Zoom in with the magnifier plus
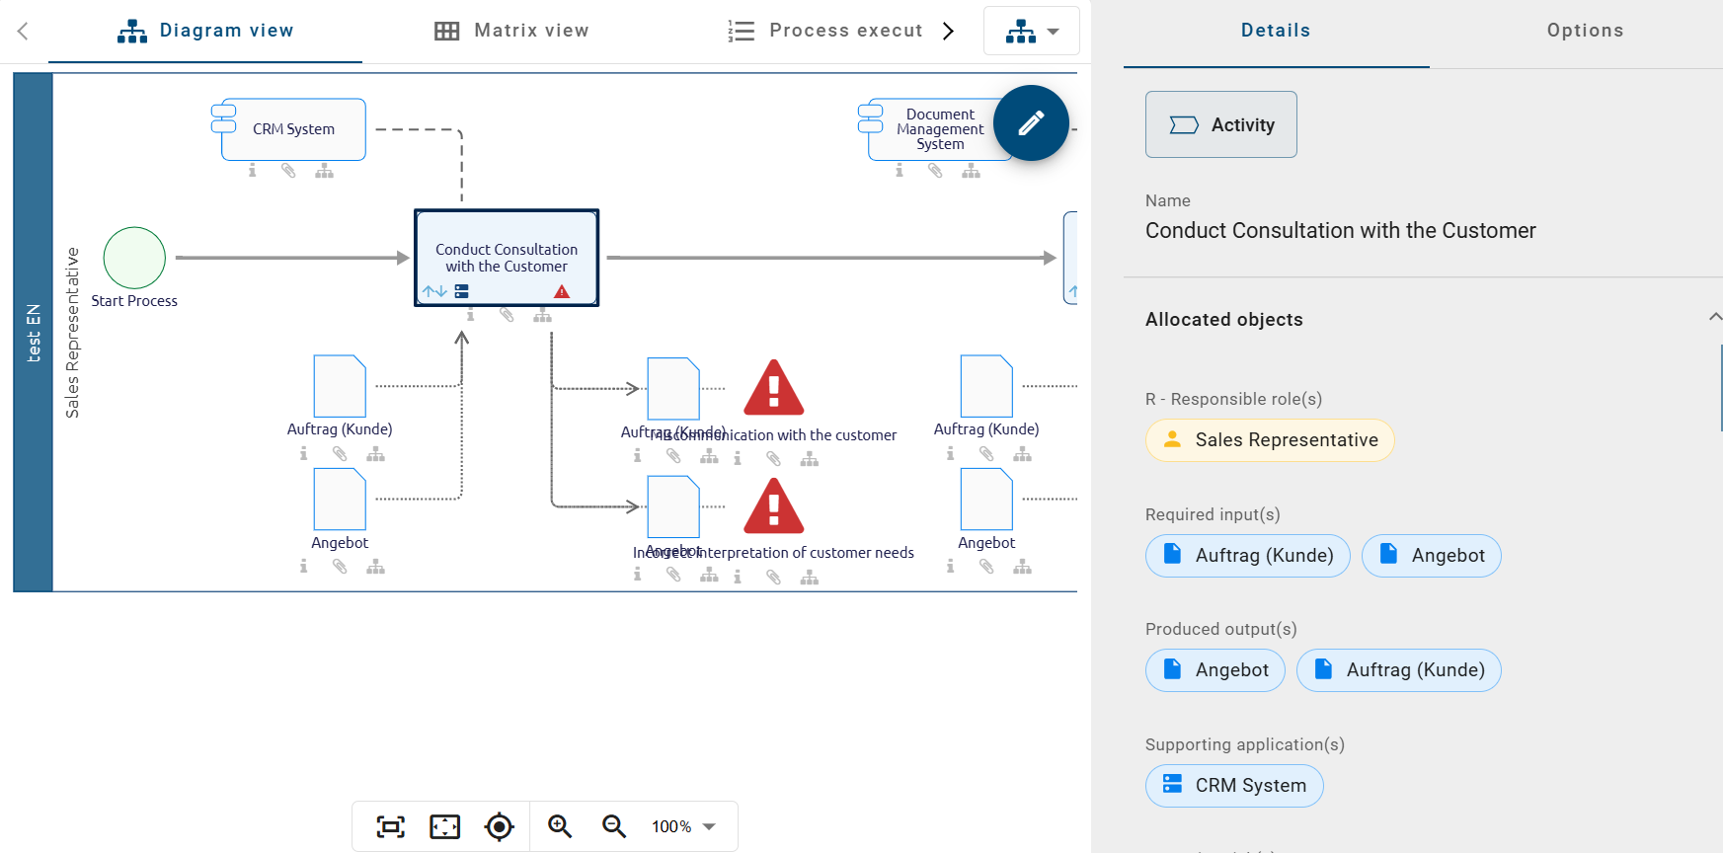This screenshot has width=1723, height=853. [x=560, y=826]
